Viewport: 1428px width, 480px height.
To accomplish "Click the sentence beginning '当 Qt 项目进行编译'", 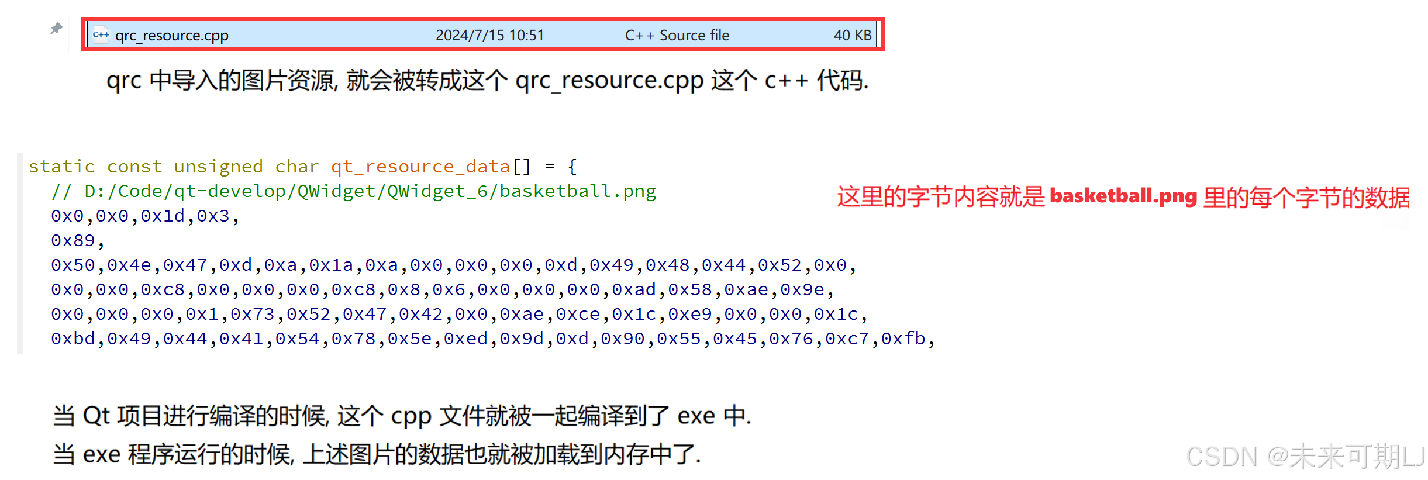I will click(402, 416).
